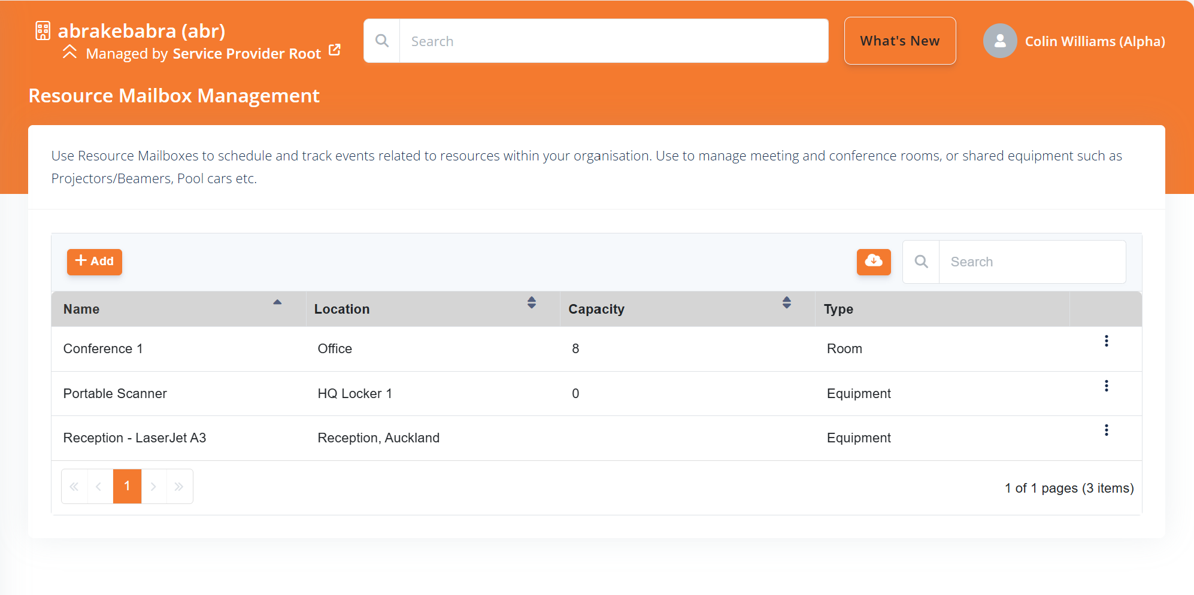This screenshot has height=595, width=1194.
Task: Click the last page double-arrow icon
Action: [179, 486]
